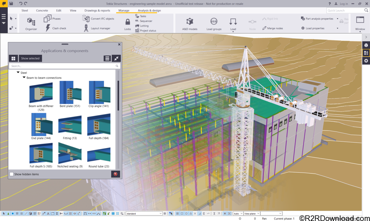The height and width of the screenshot is (221, 370).
Task: Collapse the Beam to beam connections branch
Action: [x=24, y=77]
